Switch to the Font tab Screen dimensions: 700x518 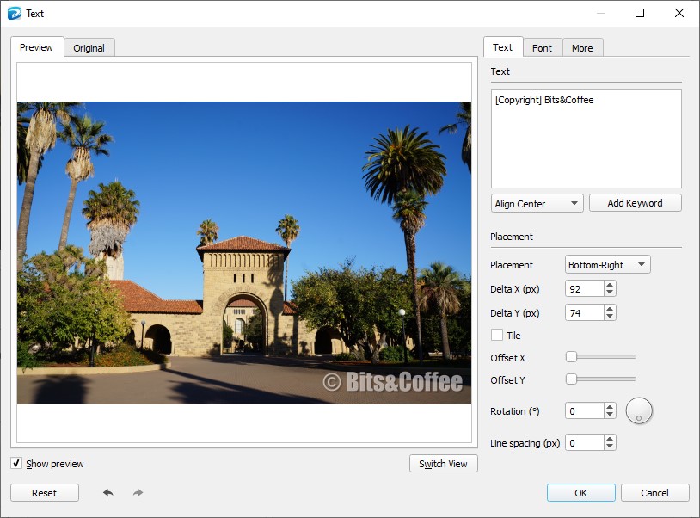point(542,48)
